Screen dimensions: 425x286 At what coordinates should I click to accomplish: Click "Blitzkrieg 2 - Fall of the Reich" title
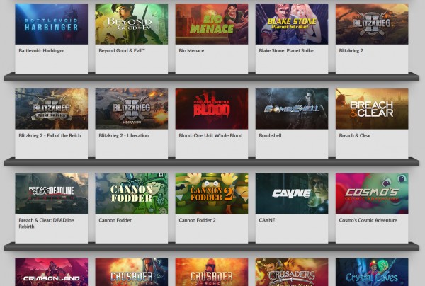(x=50, y=135)
